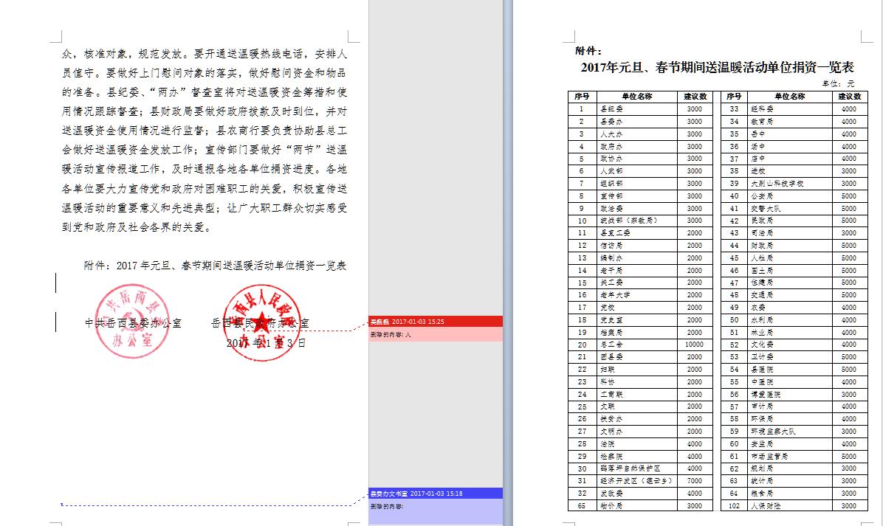Select the red revision balloon dated 2017-01-03 15:25

click(436, 322)
